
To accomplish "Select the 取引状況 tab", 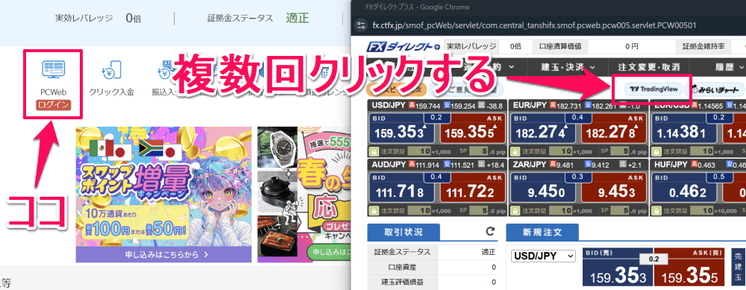I will [404, 232].
